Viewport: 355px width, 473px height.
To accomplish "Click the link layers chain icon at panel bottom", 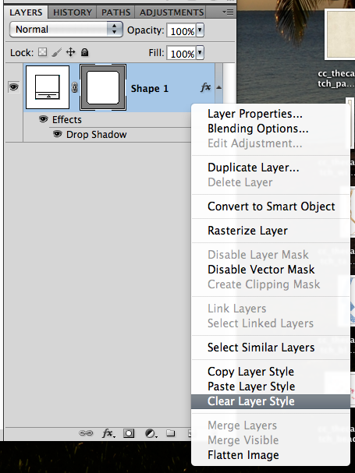I will (86, 433).
